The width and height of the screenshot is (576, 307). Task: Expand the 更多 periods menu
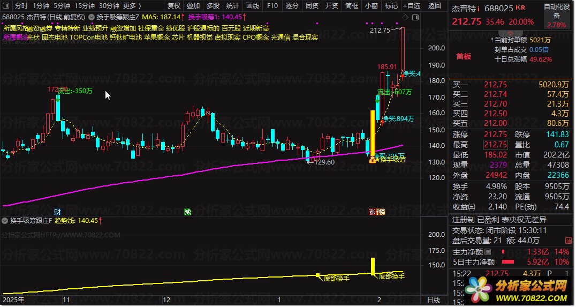coord(132,5)
